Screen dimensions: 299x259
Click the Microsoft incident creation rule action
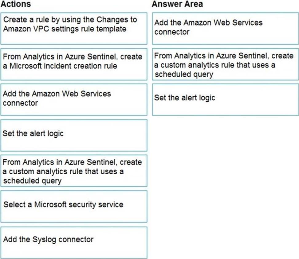(74, 64)
